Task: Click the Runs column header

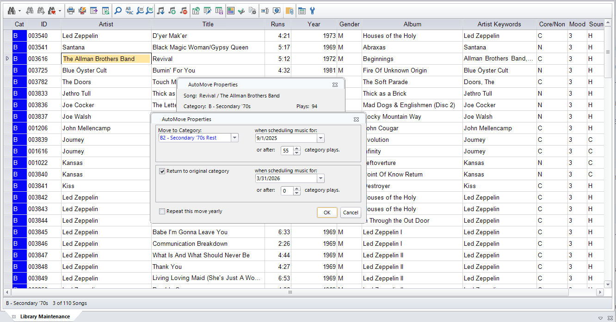Action: coord(278,24)
